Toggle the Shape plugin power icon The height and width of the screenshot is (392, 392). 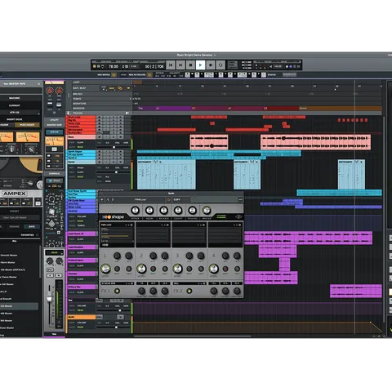click(169, 199)
